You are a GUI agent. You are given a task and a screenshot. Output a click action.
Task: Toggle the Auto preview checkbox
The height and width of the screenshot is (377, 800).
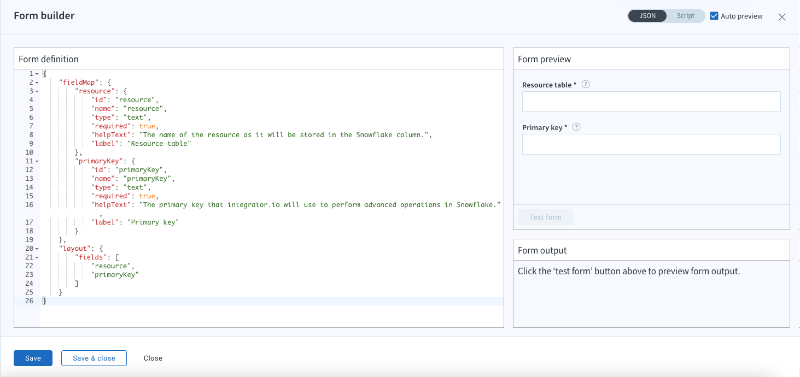pyautogui.click(x=714, y=16)
